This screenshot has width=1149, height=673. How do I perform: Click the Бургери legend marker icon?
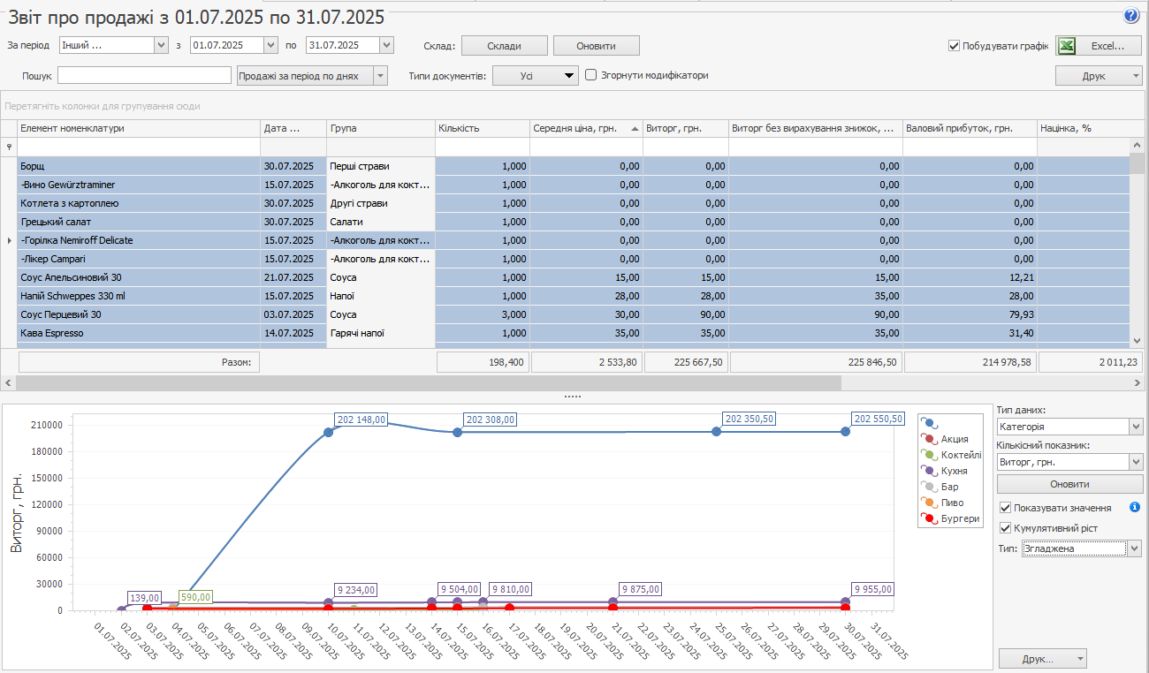[929, 518]
